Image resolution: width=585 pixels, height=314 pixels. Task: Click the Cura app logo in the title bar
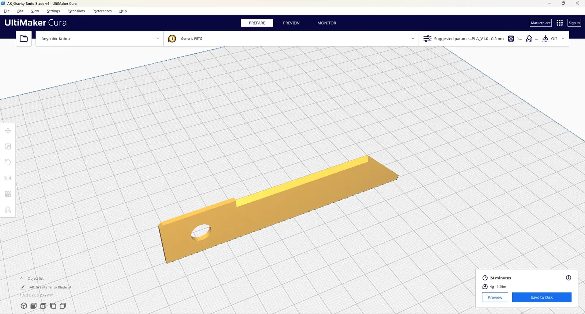coord(3,3)
